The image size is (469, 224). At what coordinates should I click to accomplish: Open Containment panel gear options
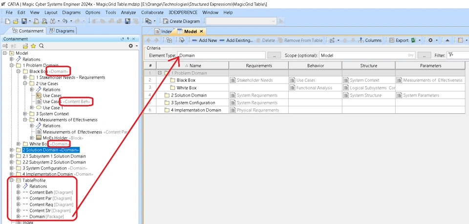coord(131,46)
